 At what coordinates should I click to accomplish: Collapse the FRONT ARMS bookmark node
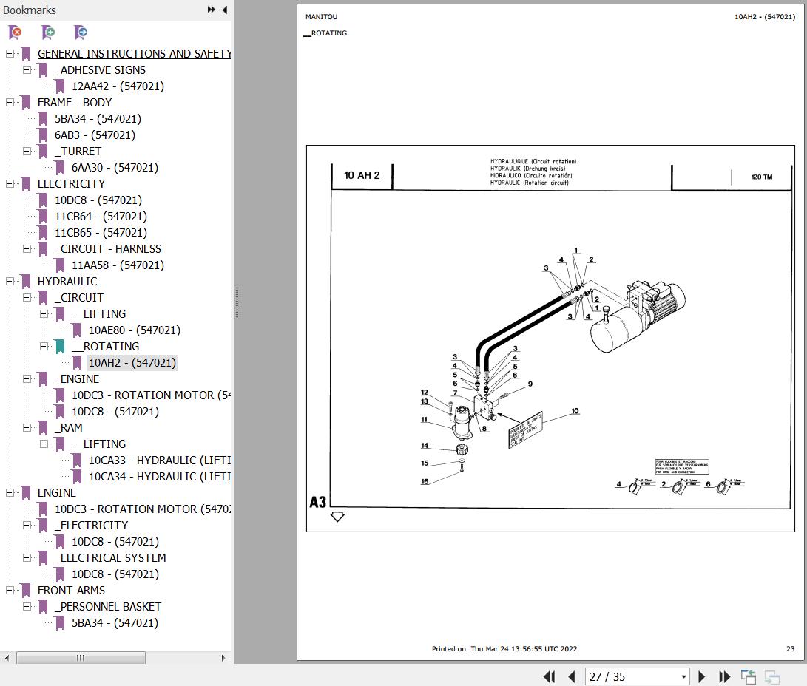coord(10,590)
